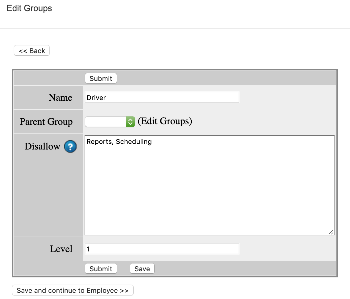Click into the Level input field

point(162,249)
